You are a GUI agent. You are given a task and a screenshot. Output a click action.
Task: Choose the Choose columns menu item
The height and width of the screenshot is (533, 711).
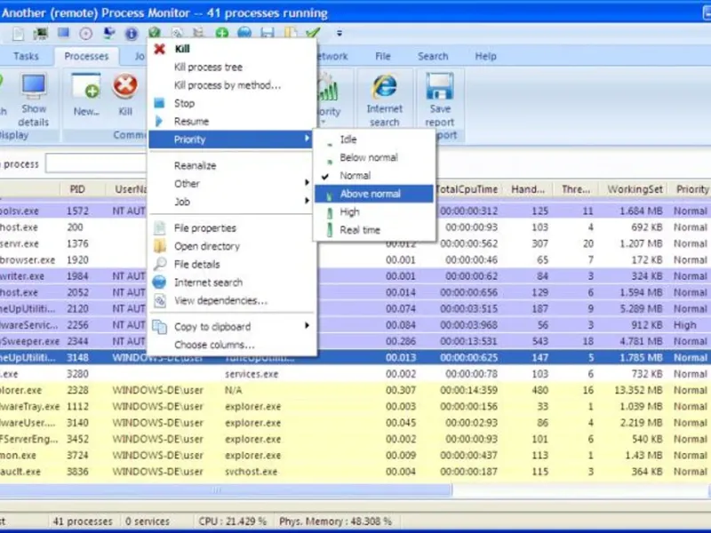coord(231,345)
